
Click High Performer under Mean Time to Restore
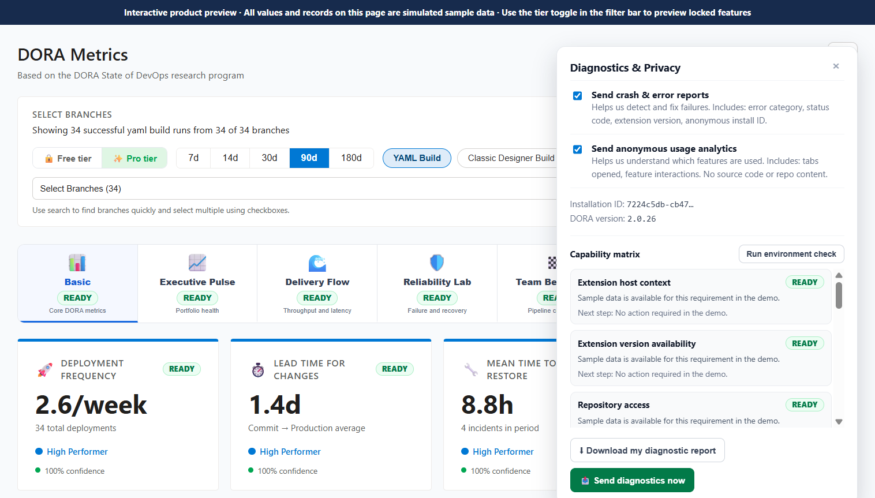[x=503, y=452]
